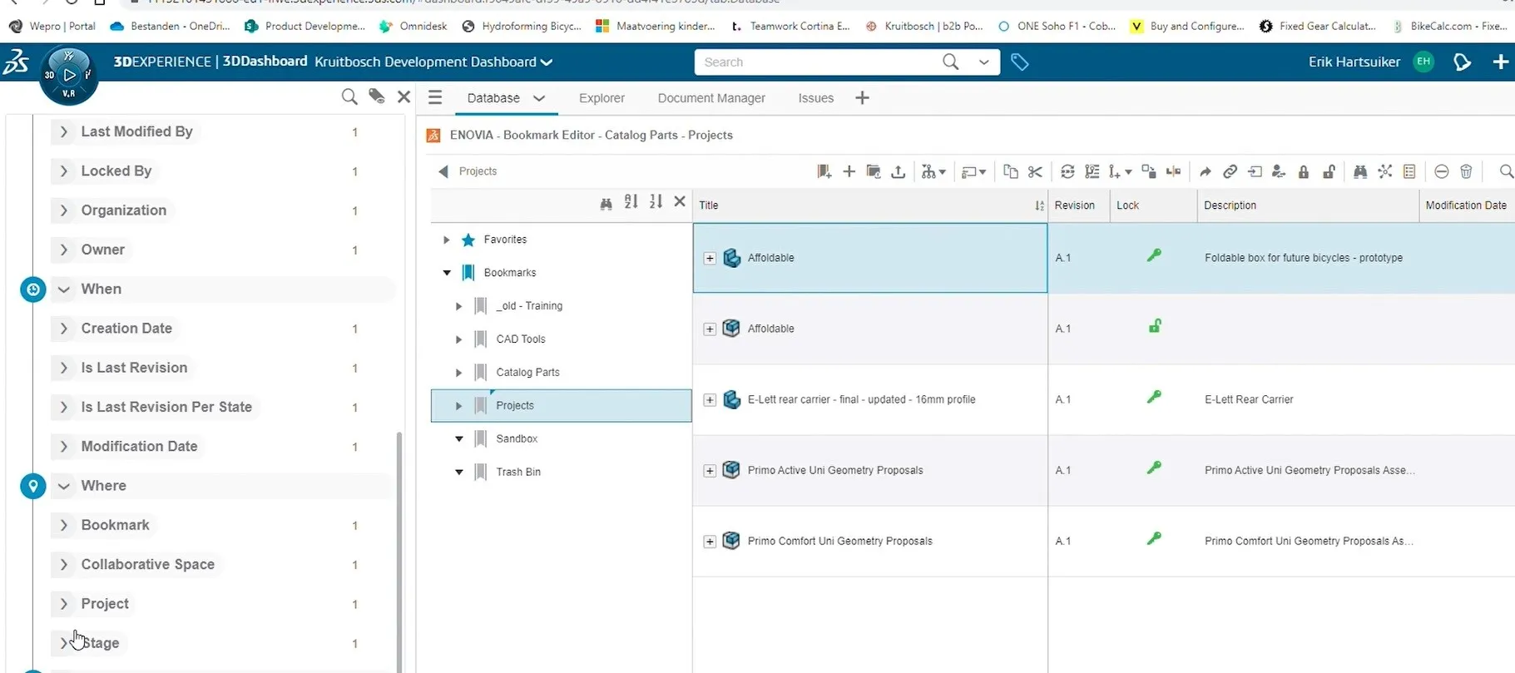This screenshot has width=1515, height=673.
Task: Click the chain link icon in toolbar
Action: point(1230,171)
